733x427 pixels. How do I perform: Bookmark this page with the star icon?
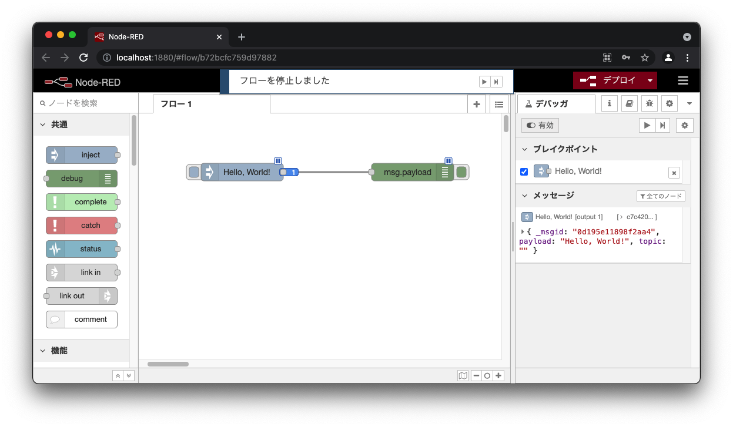(645, 58)
